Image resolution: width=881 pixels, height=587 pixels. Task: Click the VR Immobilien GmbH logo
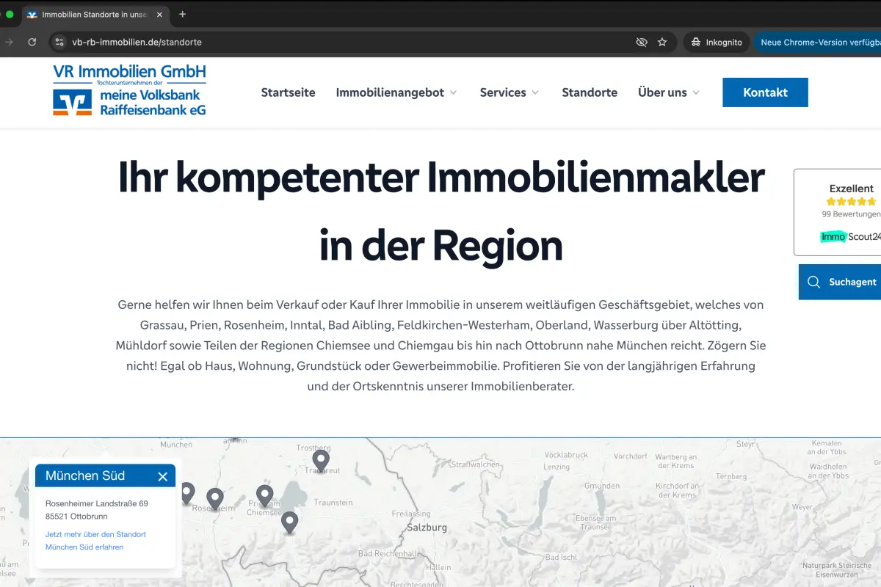(x=129, y=90)
